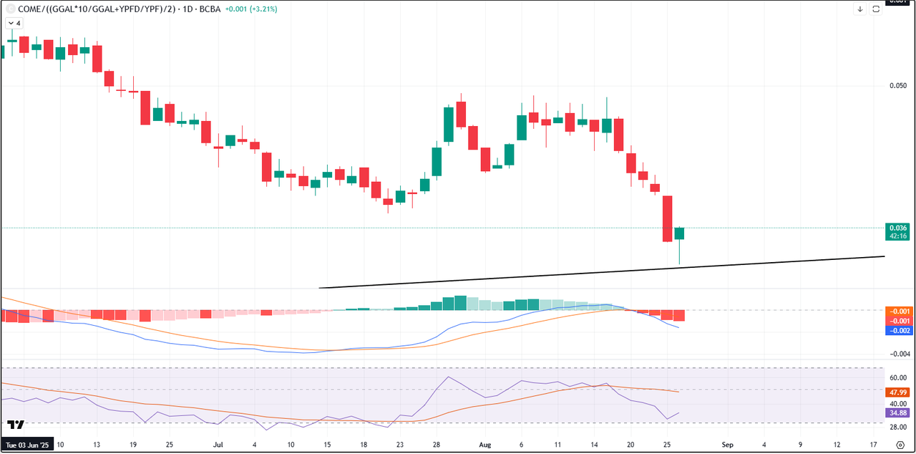Image resolution: width=916 pixels, height=454 pixels.
Task: Click the +0.001 (+3.21%) change value
Action: [x=250, y=9]
